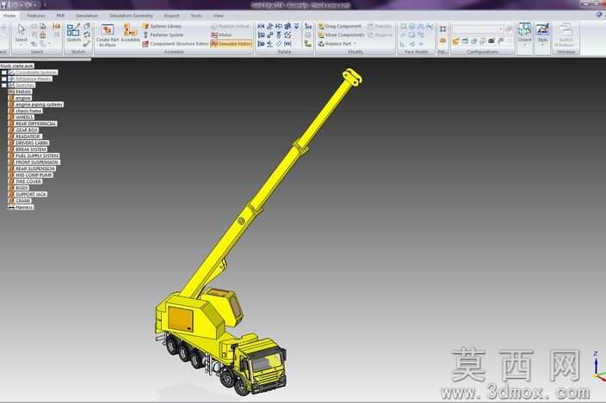Open the Configurations combo box
Viewport: 606px width, 403px height.
point(478,29)
